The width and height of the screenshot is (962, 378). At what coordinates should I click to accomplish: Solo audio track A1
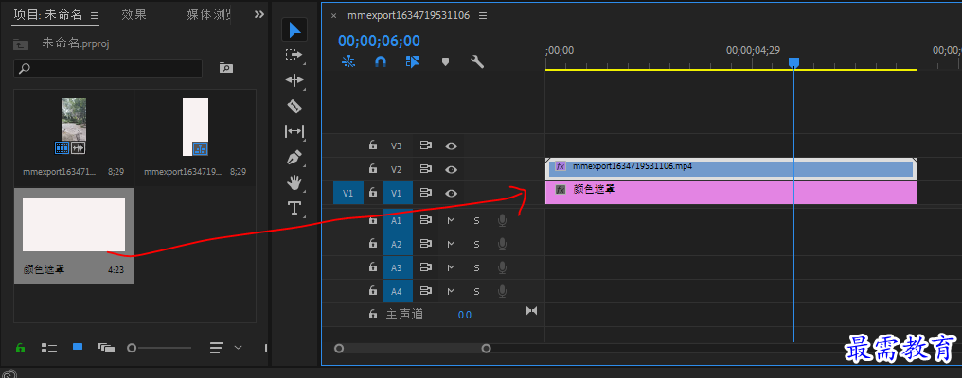pos(476,220)
